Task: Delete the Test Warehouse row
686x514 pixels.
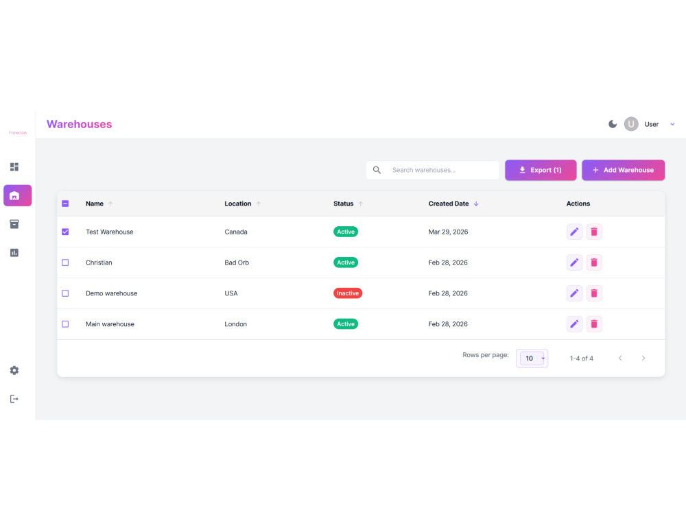Action: (594, 232)
